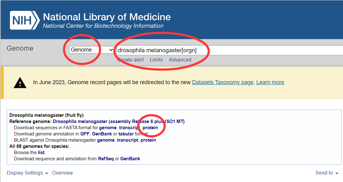
Task: Click the drosophila melanogaster search field
Action: pyautogui.click(x=230, y=50)
